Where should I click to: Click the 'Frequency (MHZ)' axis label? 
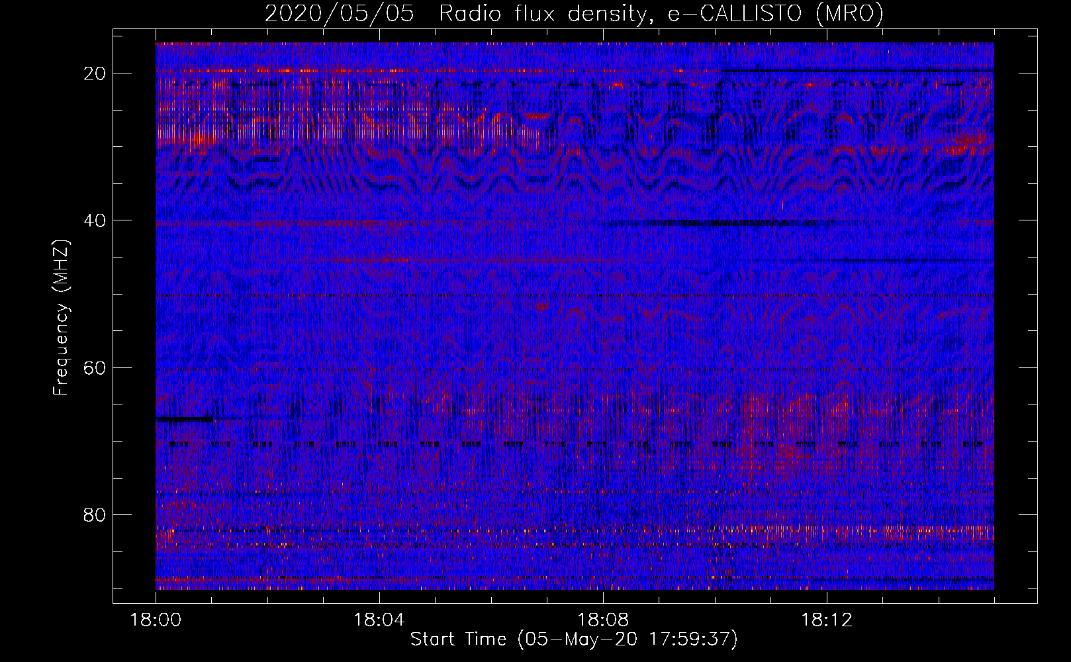click(x=61, y=318)
